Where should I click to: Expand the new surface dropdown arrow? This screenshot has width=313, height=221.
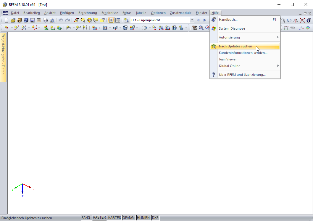coord(100,28)
